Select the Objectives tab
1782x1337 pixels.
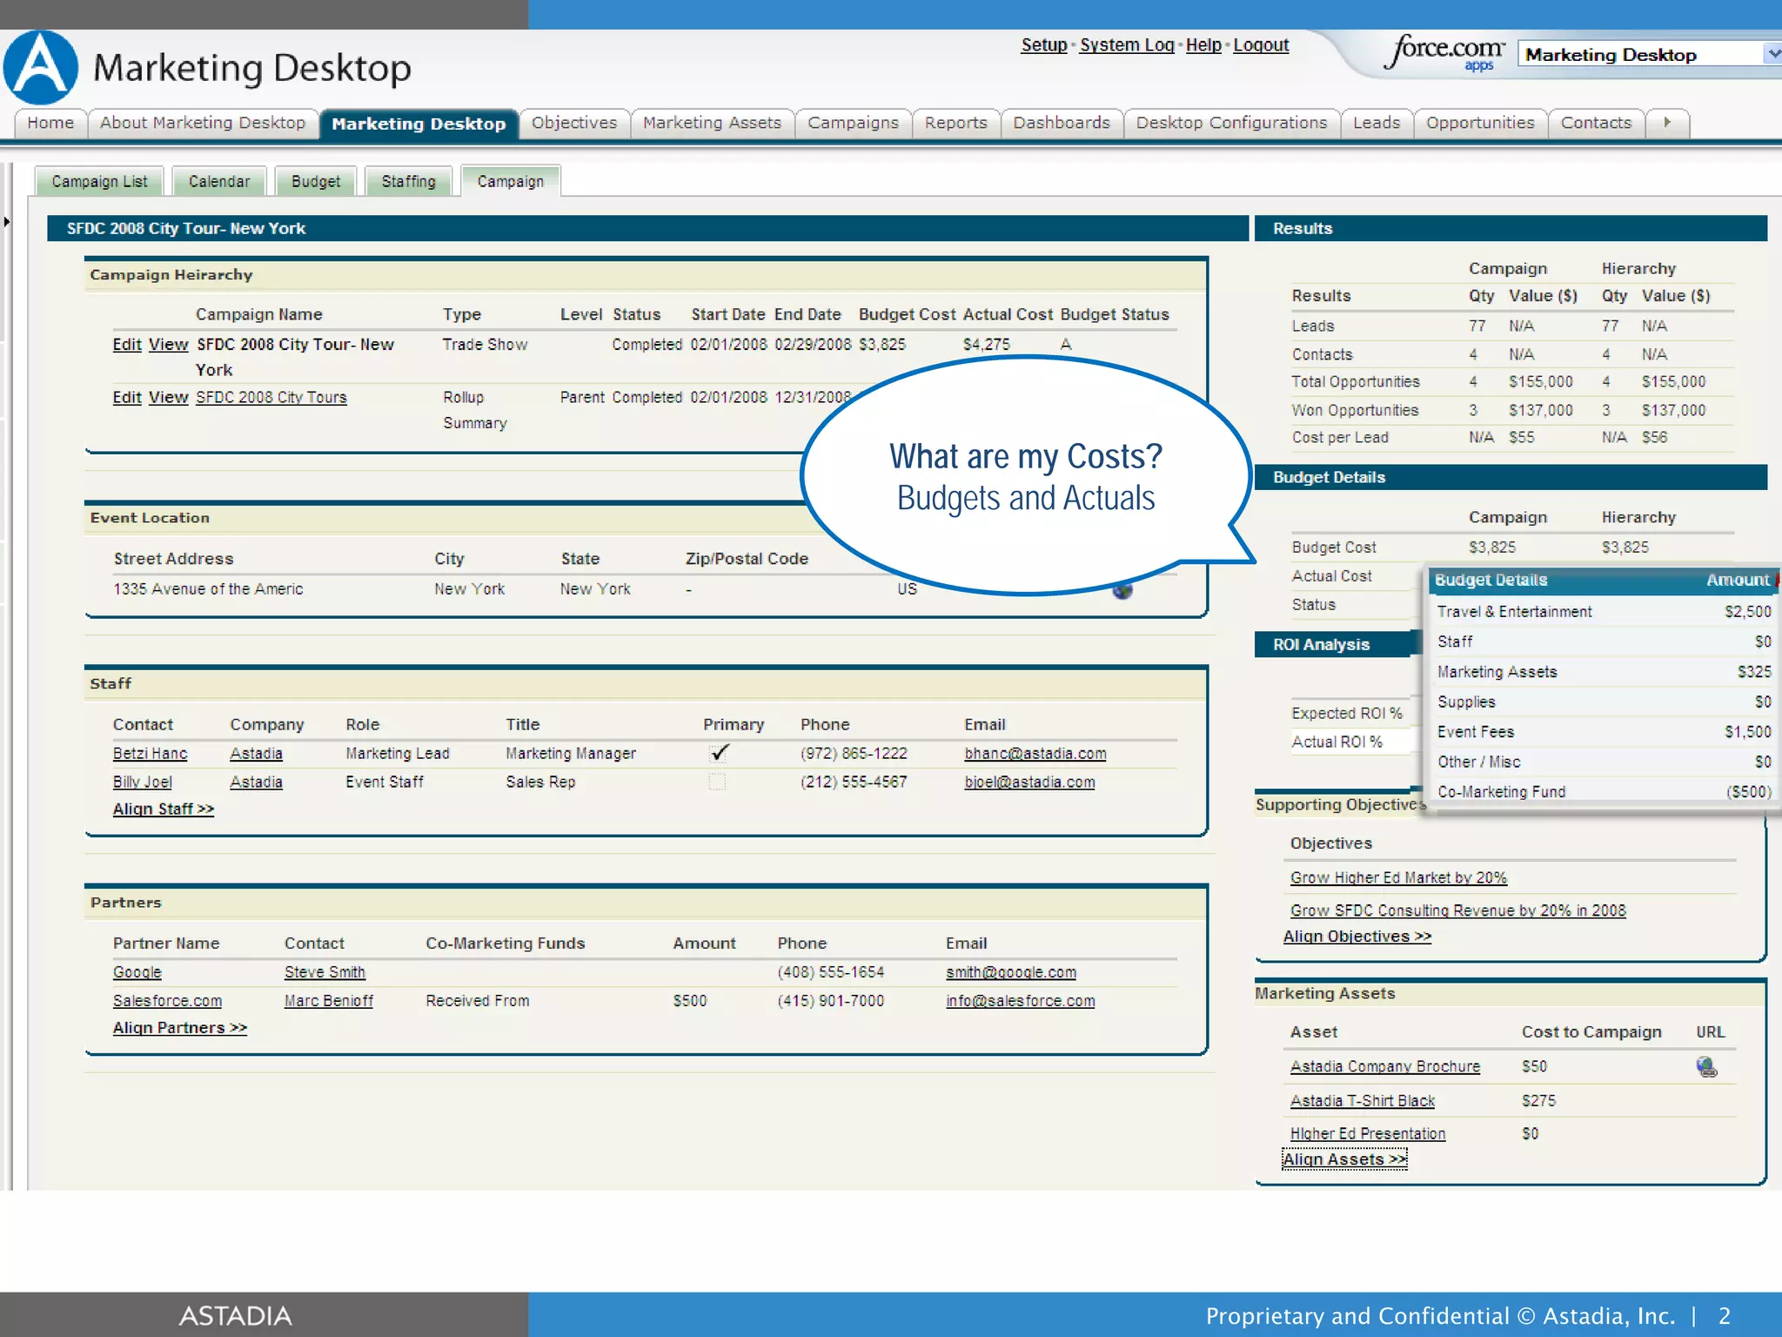(x=574, y=123)
